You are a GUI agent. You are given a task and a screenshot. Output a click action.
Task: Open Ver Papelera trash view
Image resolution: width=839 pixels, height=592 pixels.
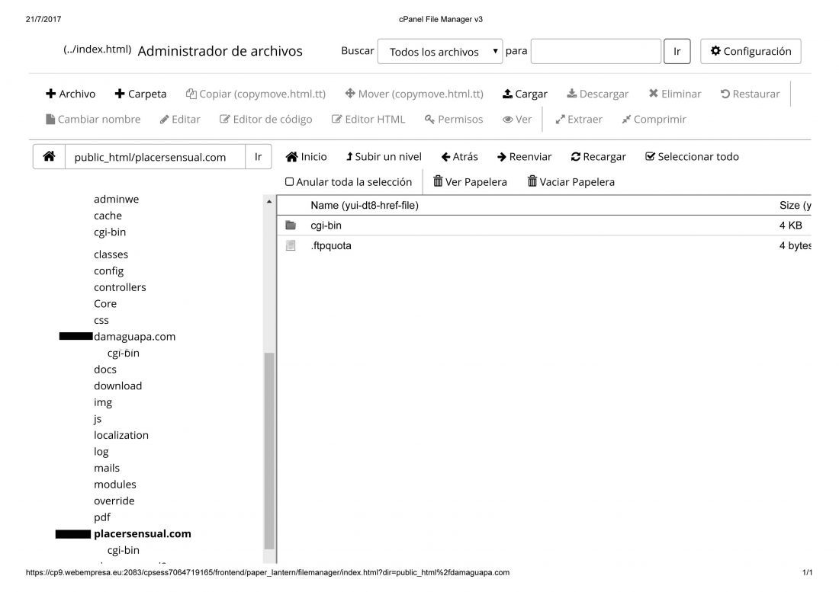(470, 181)
